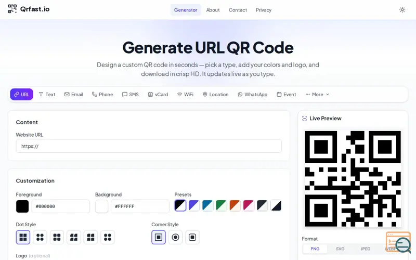Choose the Email QR type
Viewport: 416px width, 260px height.
pyautogui.click(x=74, y=94)
